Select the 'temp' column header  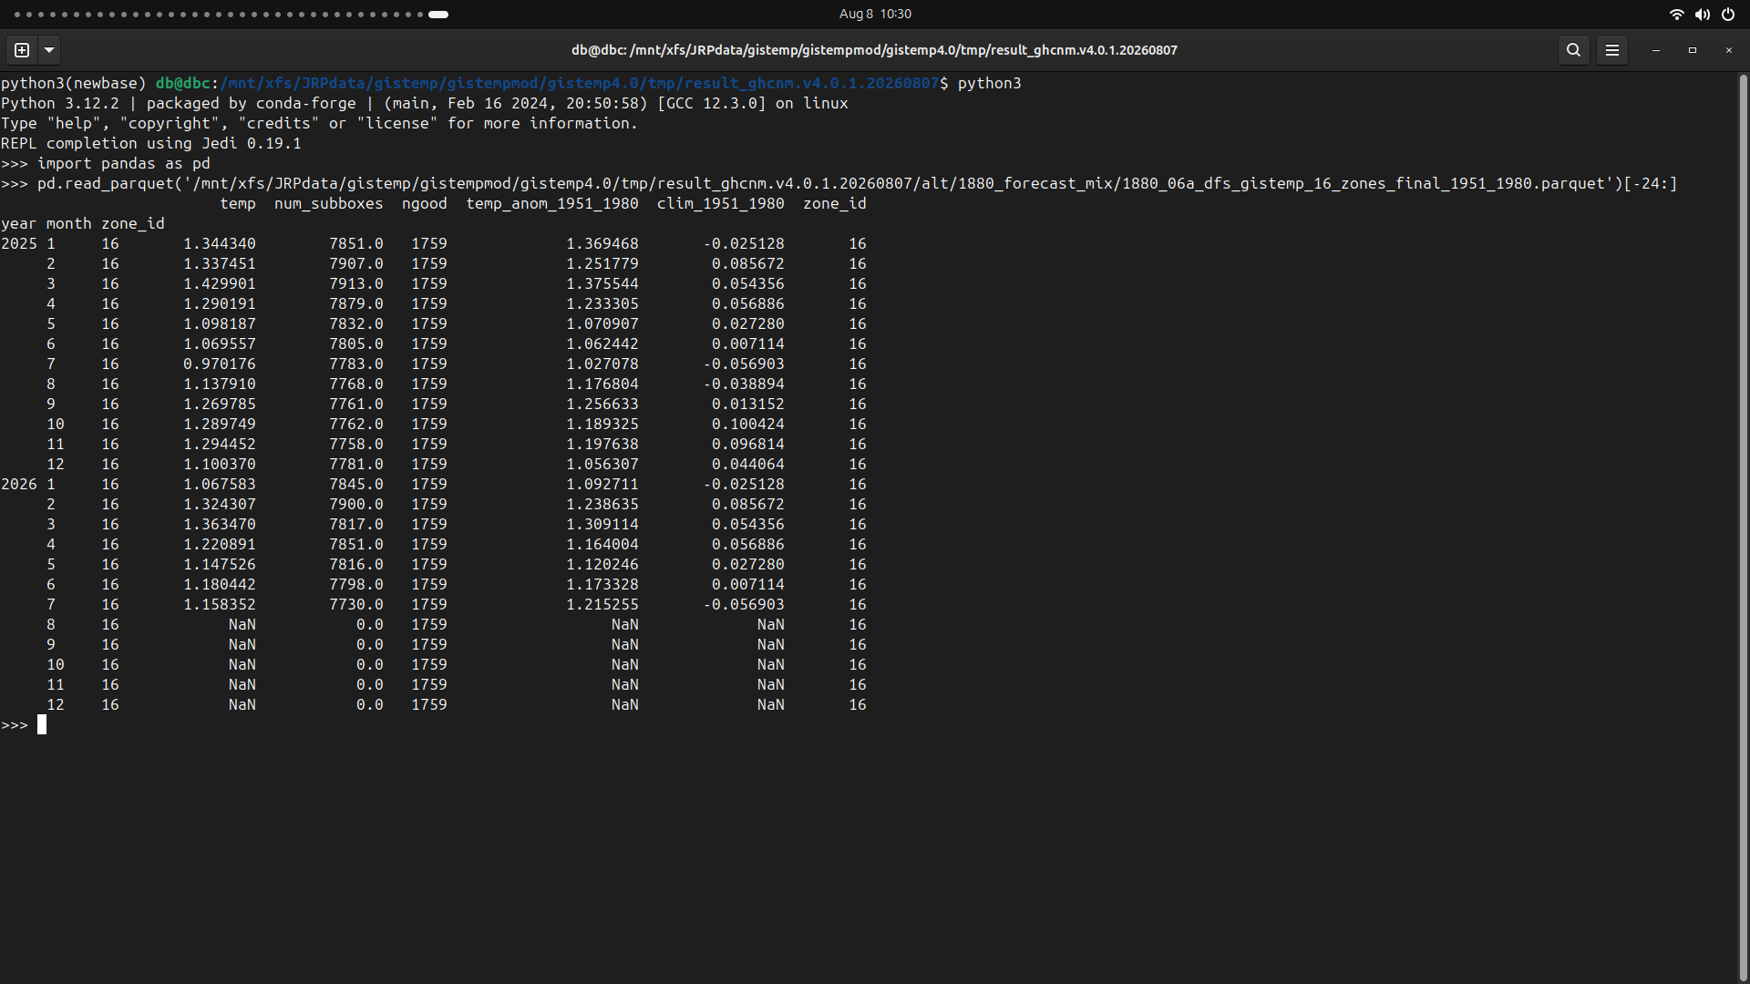pos(238,203)
